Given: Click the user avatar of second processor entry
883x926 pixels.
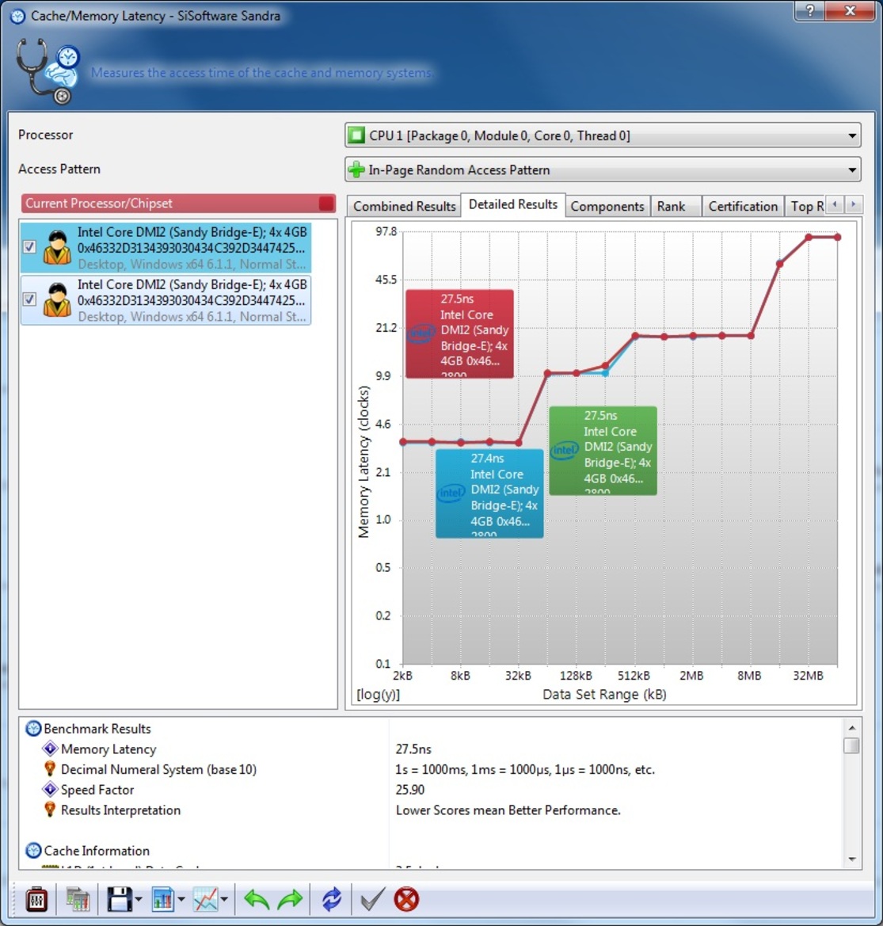Looking at the screenshot, I should coord(57,300).
